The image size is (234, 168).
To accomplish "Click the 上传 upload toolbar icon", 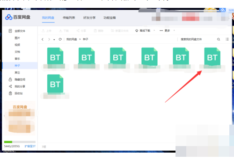I will click(x=43, y=31).
